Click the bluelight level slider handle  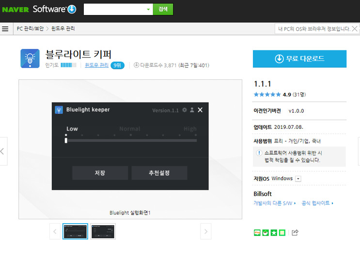point(66,140)
